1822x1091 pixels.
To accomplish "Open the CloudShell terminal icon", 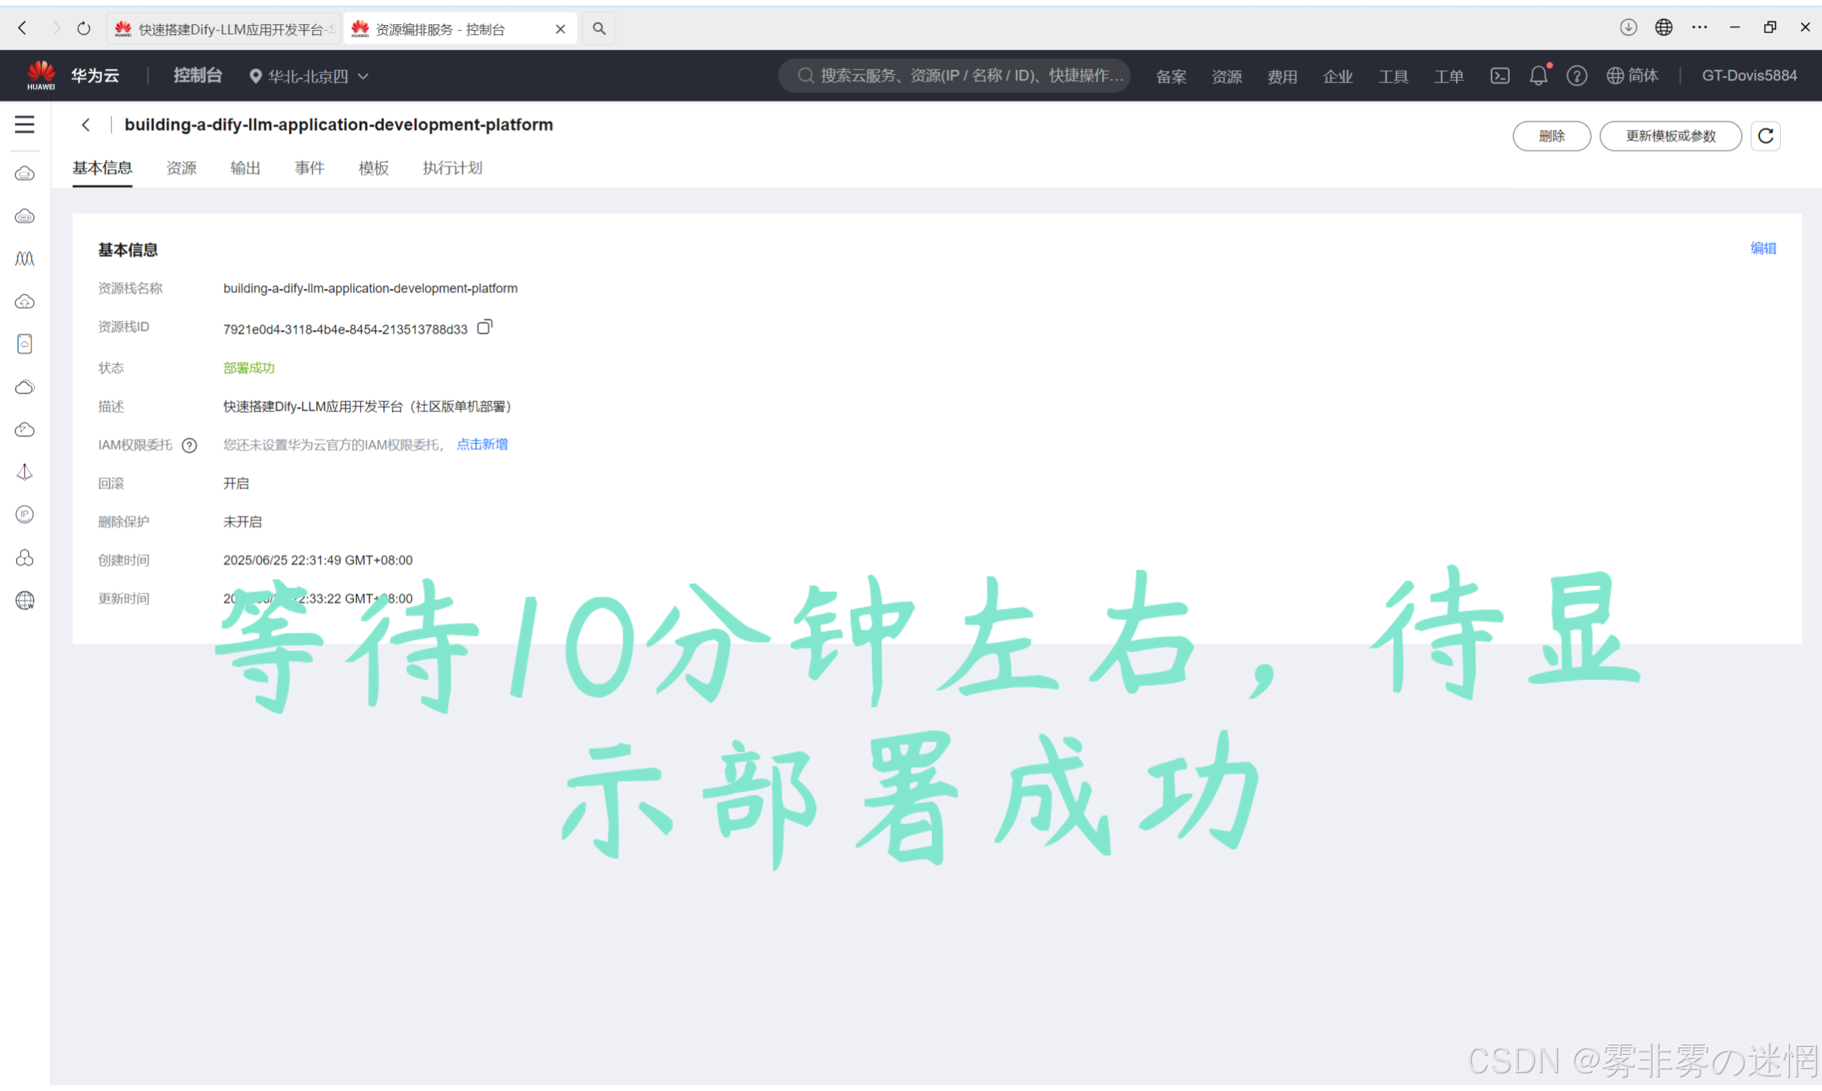I will coord(1500,76).
